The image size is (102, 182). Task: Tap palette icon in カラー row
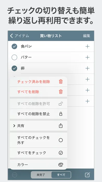click(61, 164)
